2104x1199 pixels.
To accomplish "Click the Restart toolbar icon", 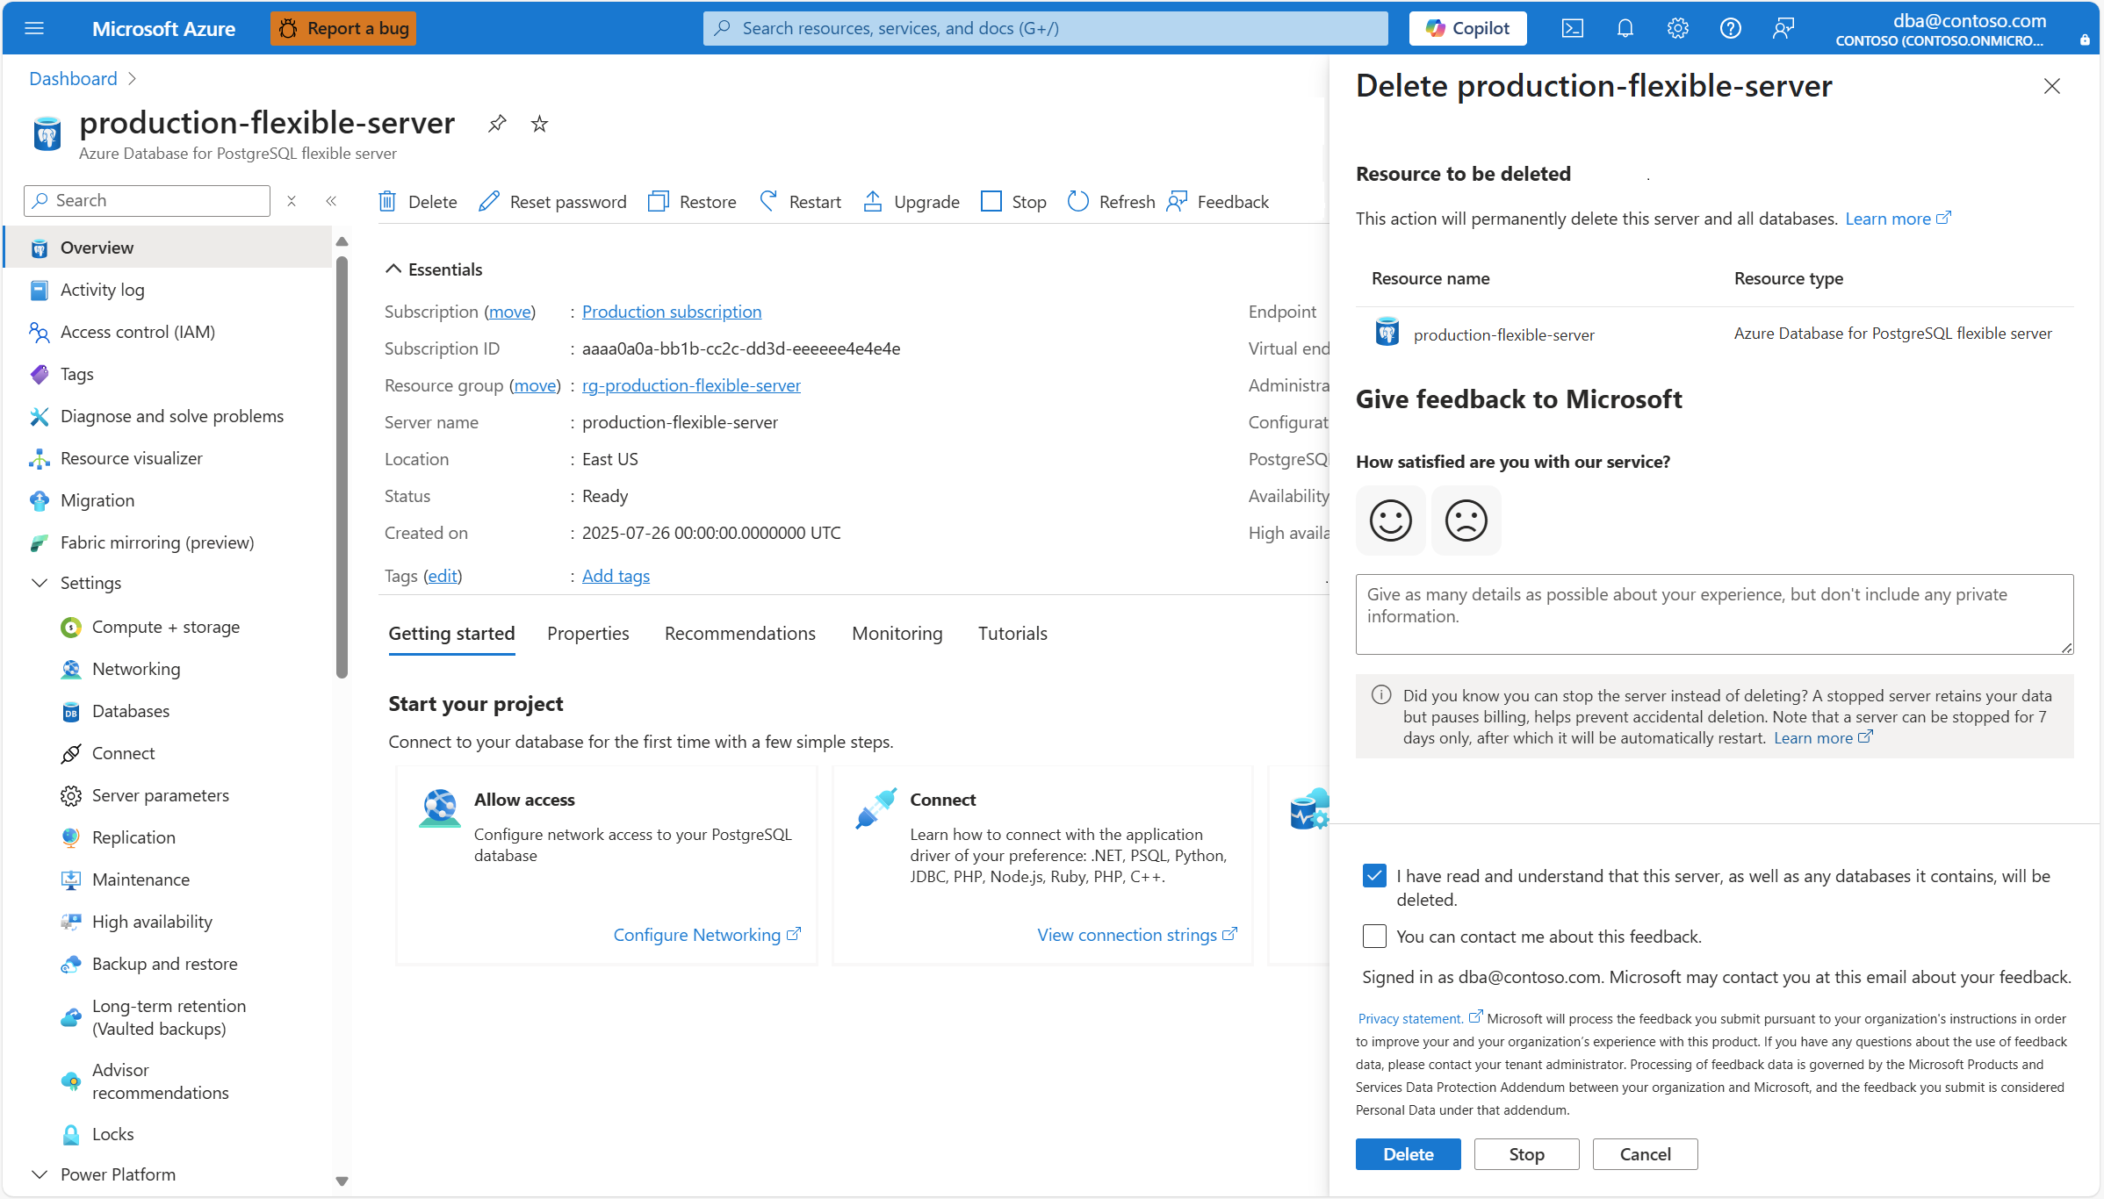I will point(768,202).
